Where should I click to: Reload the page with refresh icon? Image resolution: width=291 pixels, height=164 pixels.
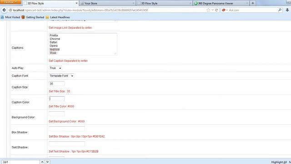coord(216,10)
